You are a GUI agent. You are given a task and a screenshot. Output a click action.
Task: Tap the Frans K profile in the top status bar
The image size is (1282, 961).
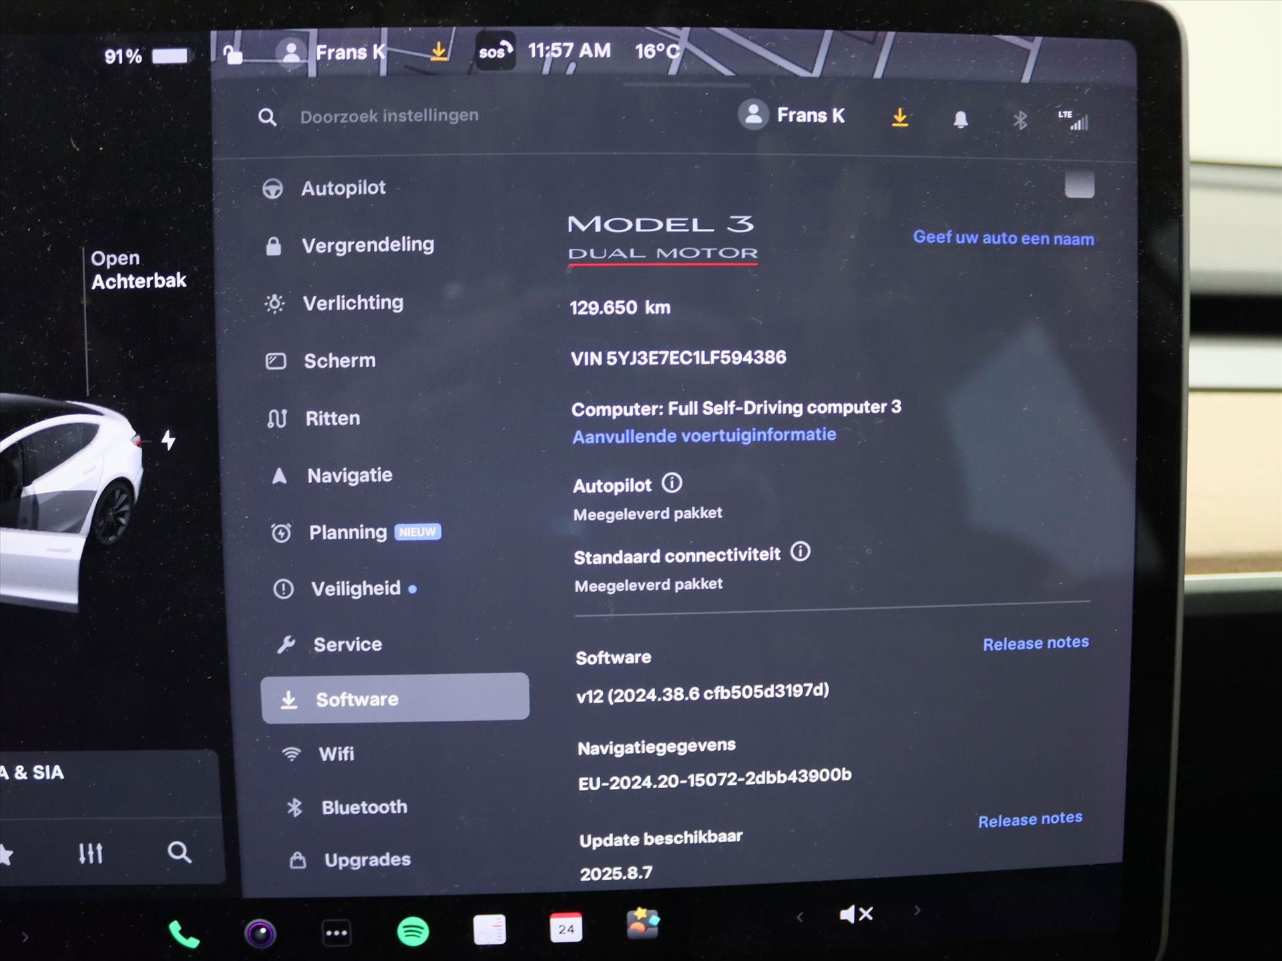coord(332,52)
